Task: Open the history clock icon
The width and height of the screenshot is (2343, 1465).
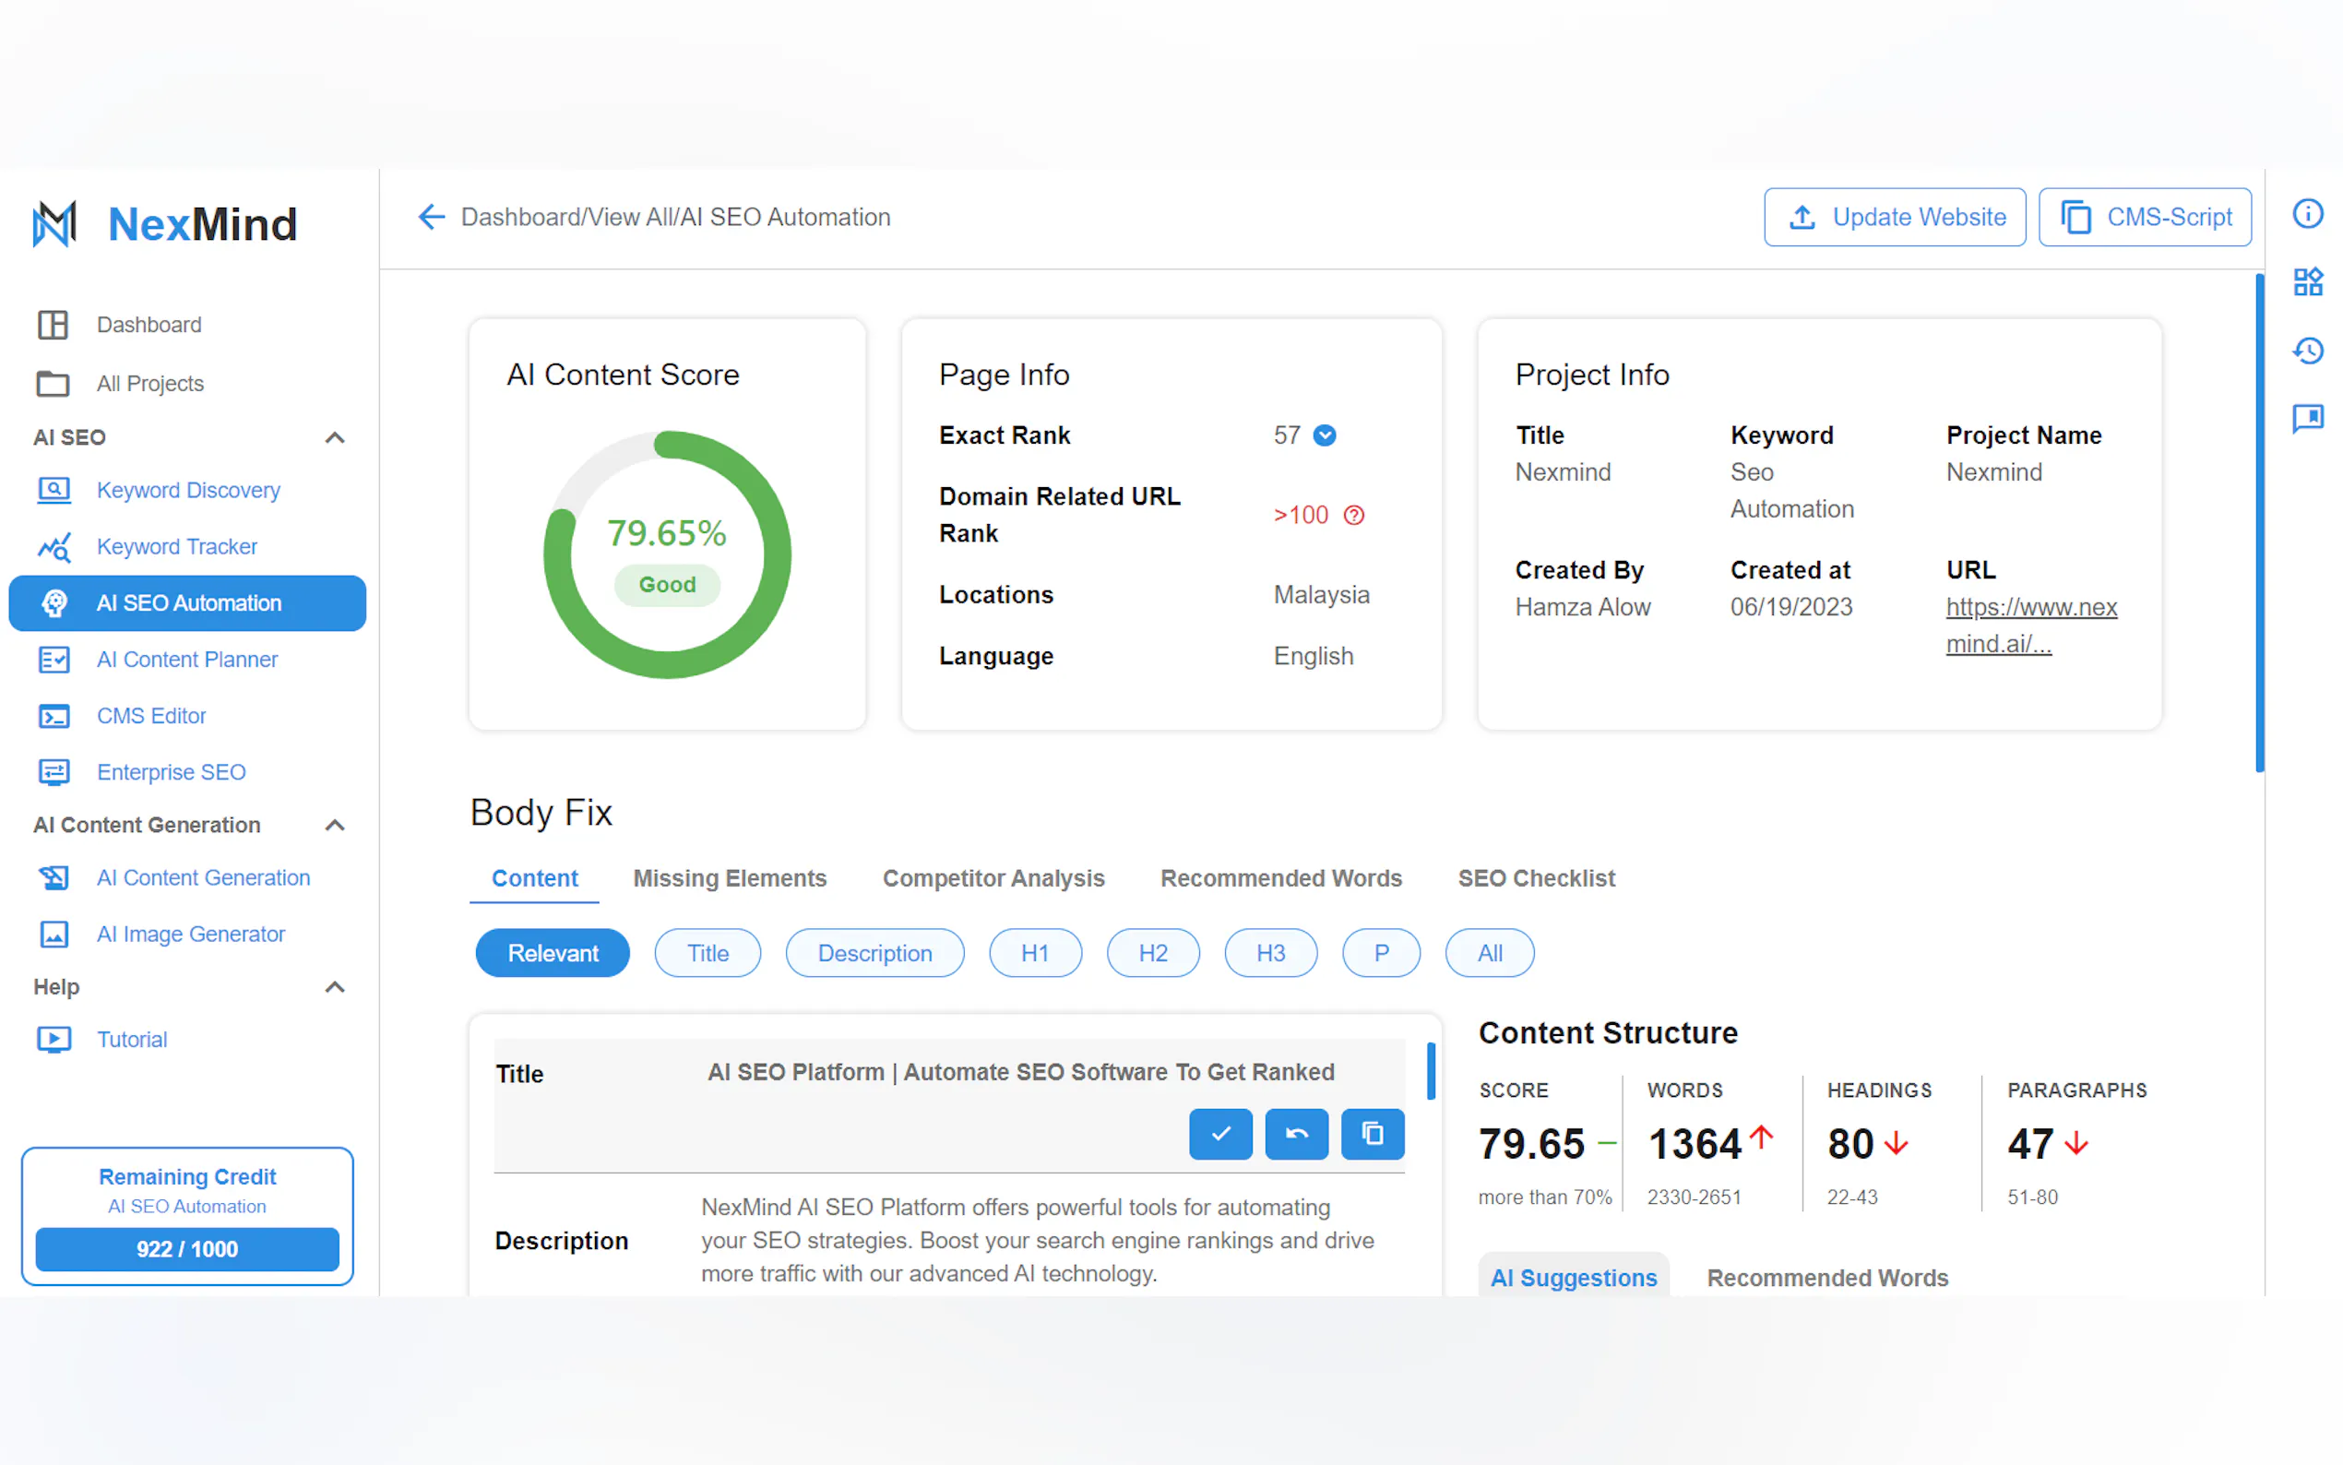Action: (x=2307, y=350)
